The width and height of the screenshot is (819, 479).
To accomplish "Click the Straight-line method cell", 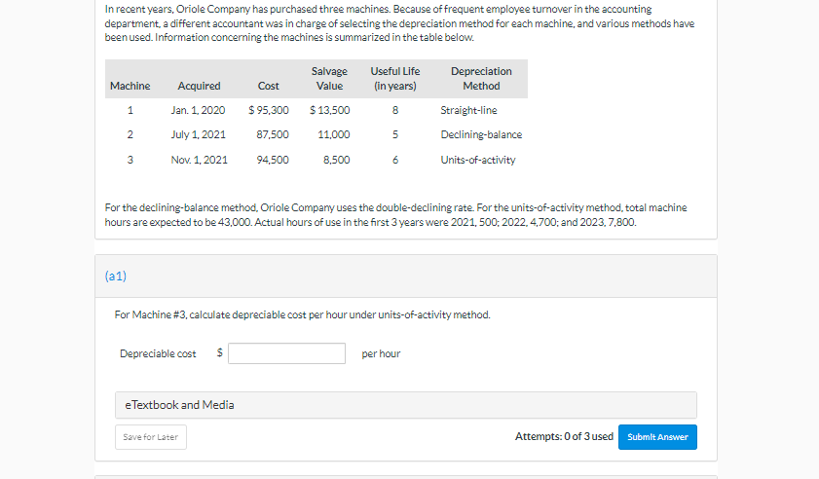I will pos(468,110).
